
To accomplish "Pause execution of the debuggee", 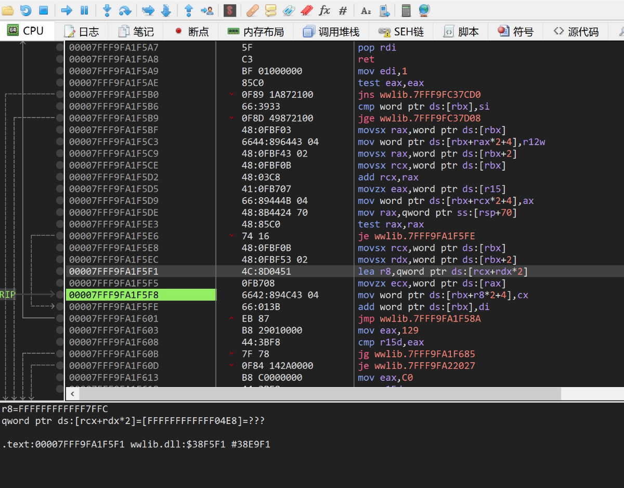I will click(84, 10).
